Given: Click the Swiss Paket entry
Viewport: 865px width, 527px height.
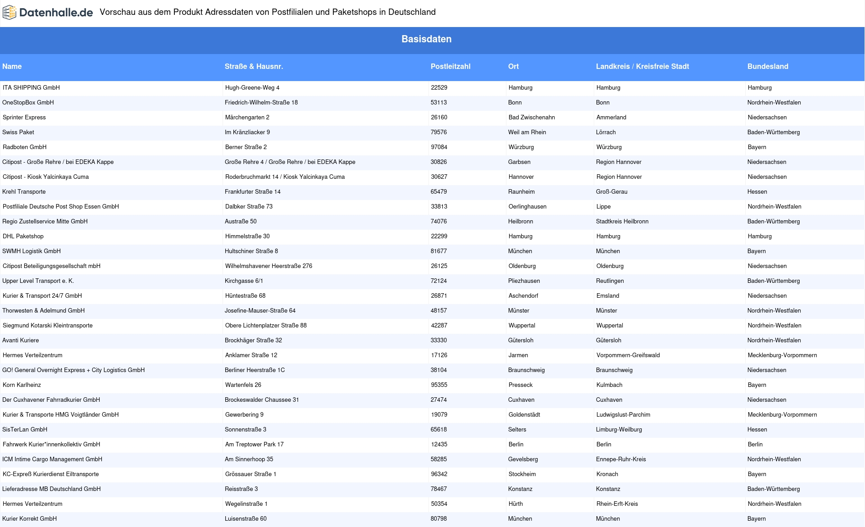Looking at the screenshot, I should click(18, 132).
